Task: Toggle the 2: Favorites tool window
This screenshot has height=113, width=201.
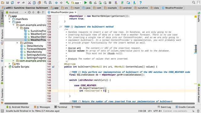Action: pyautogui.click(x=2, y=96)
